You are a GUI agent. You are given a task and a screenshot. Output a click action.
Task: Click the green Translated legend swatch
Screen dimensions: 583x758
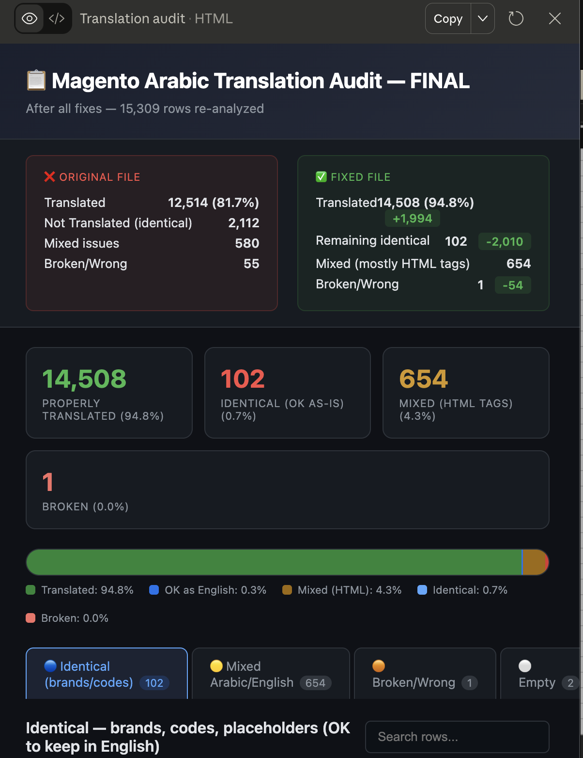pos(31,590)
